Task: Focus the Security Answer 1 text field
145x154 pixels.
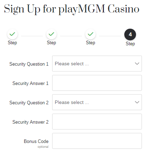Action: click(x=97, y=83)
